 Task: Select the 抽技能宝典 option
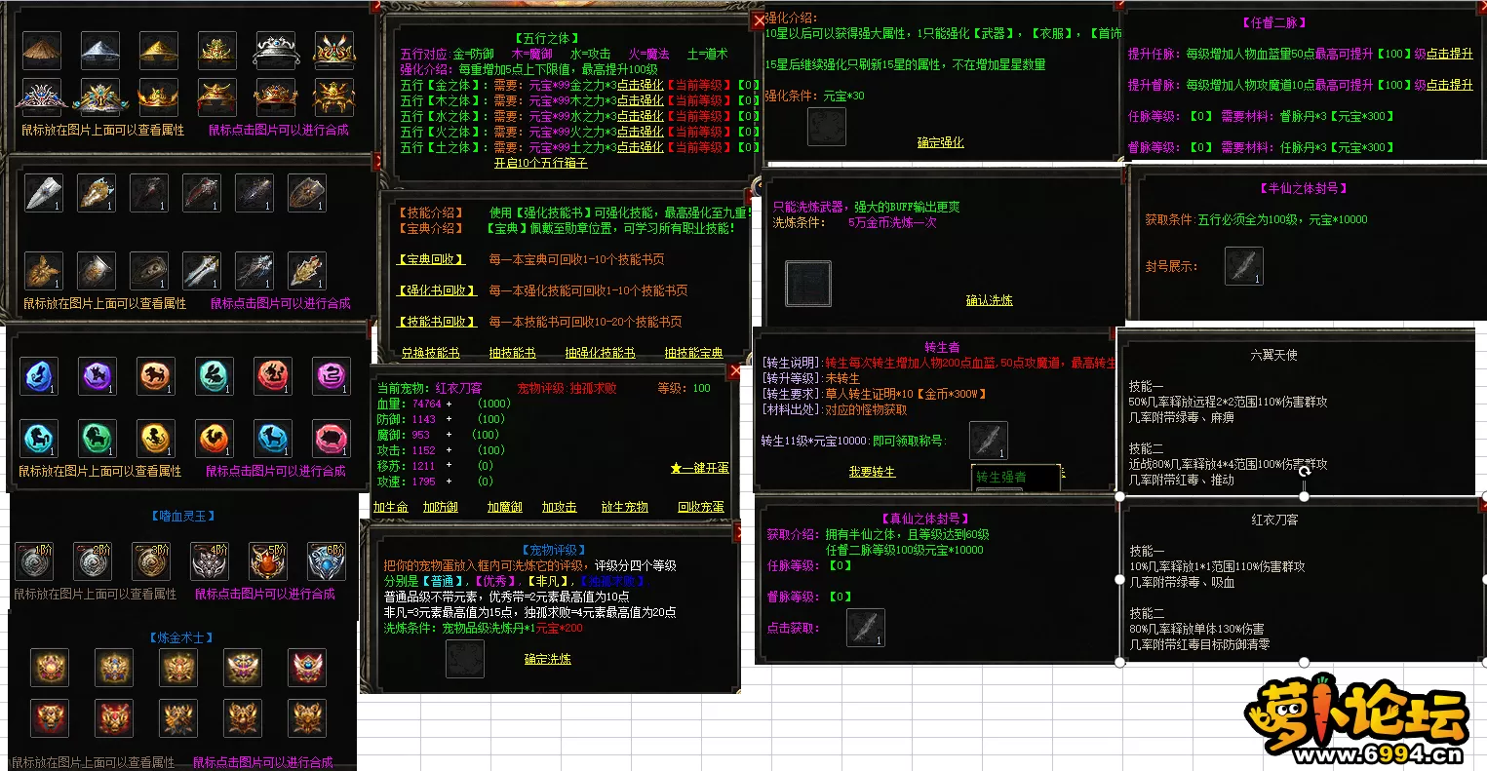pyautogui.click(x=693, y=353)
